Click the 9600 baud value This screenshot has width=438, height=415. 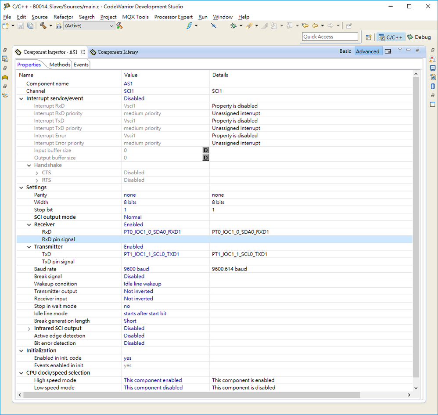(x=136, y=269)
